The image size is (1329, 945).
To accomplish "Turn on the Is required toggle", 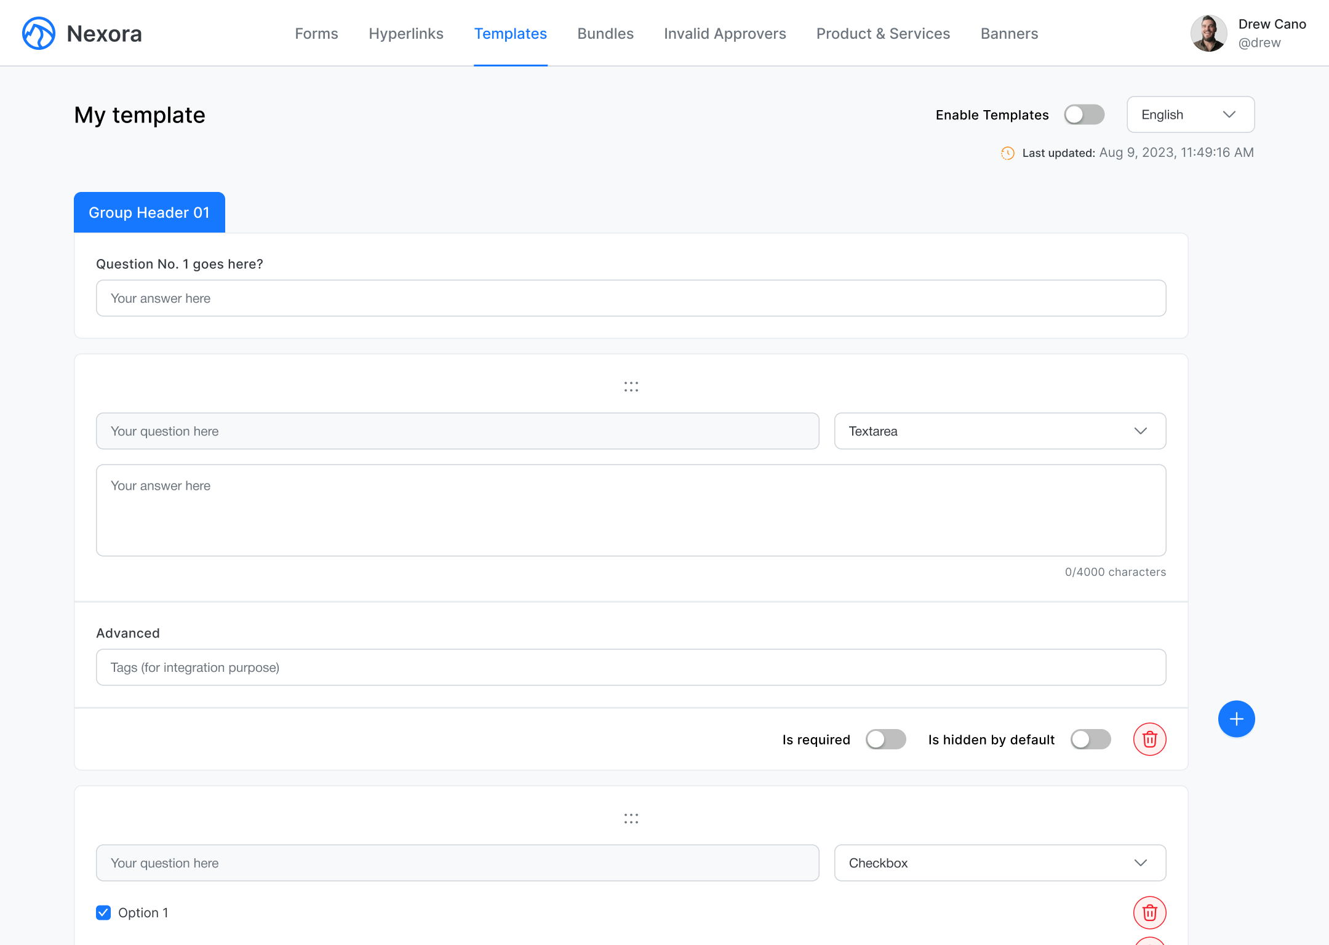I will (x=886, y=740).
